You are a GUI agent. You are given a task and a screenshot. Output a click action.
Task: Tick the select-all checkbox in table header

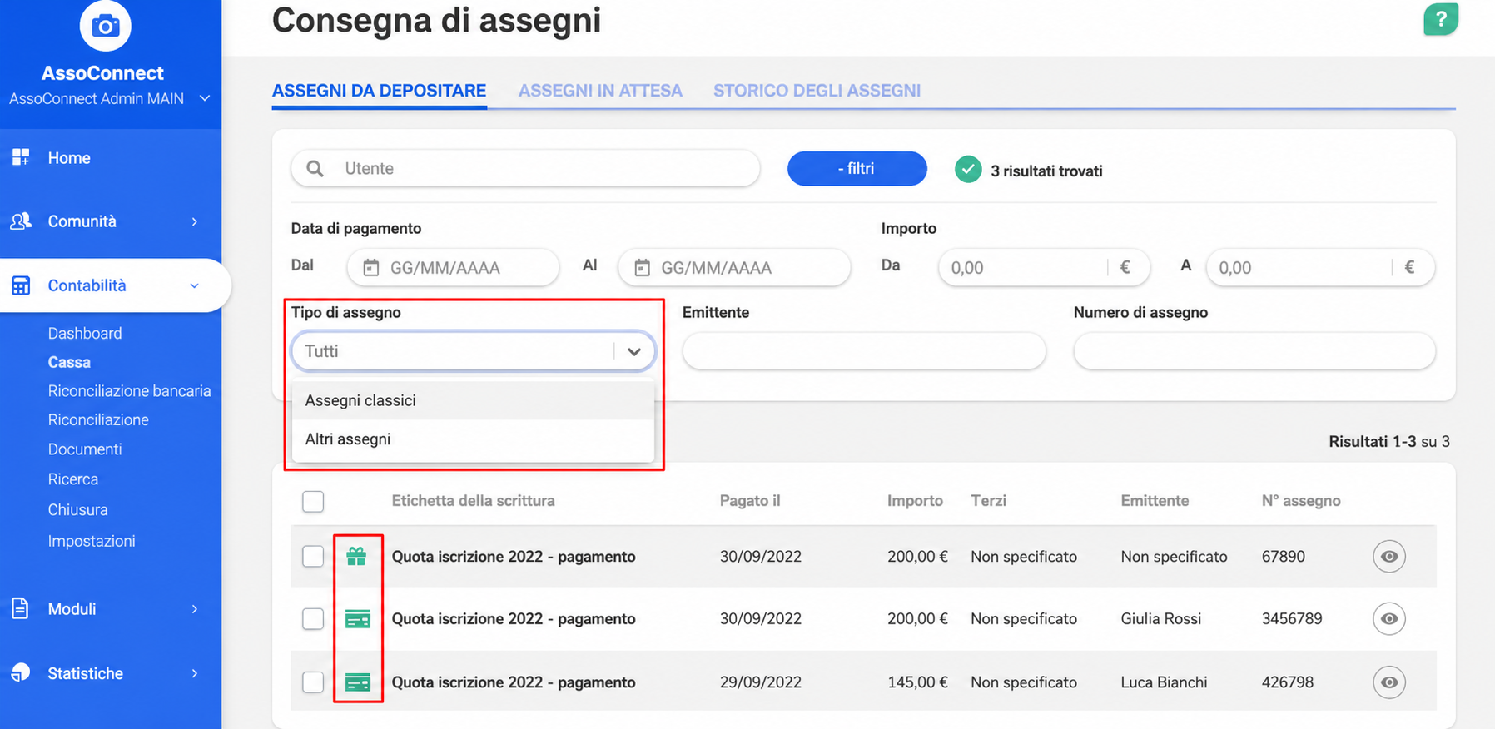(313, 501)
